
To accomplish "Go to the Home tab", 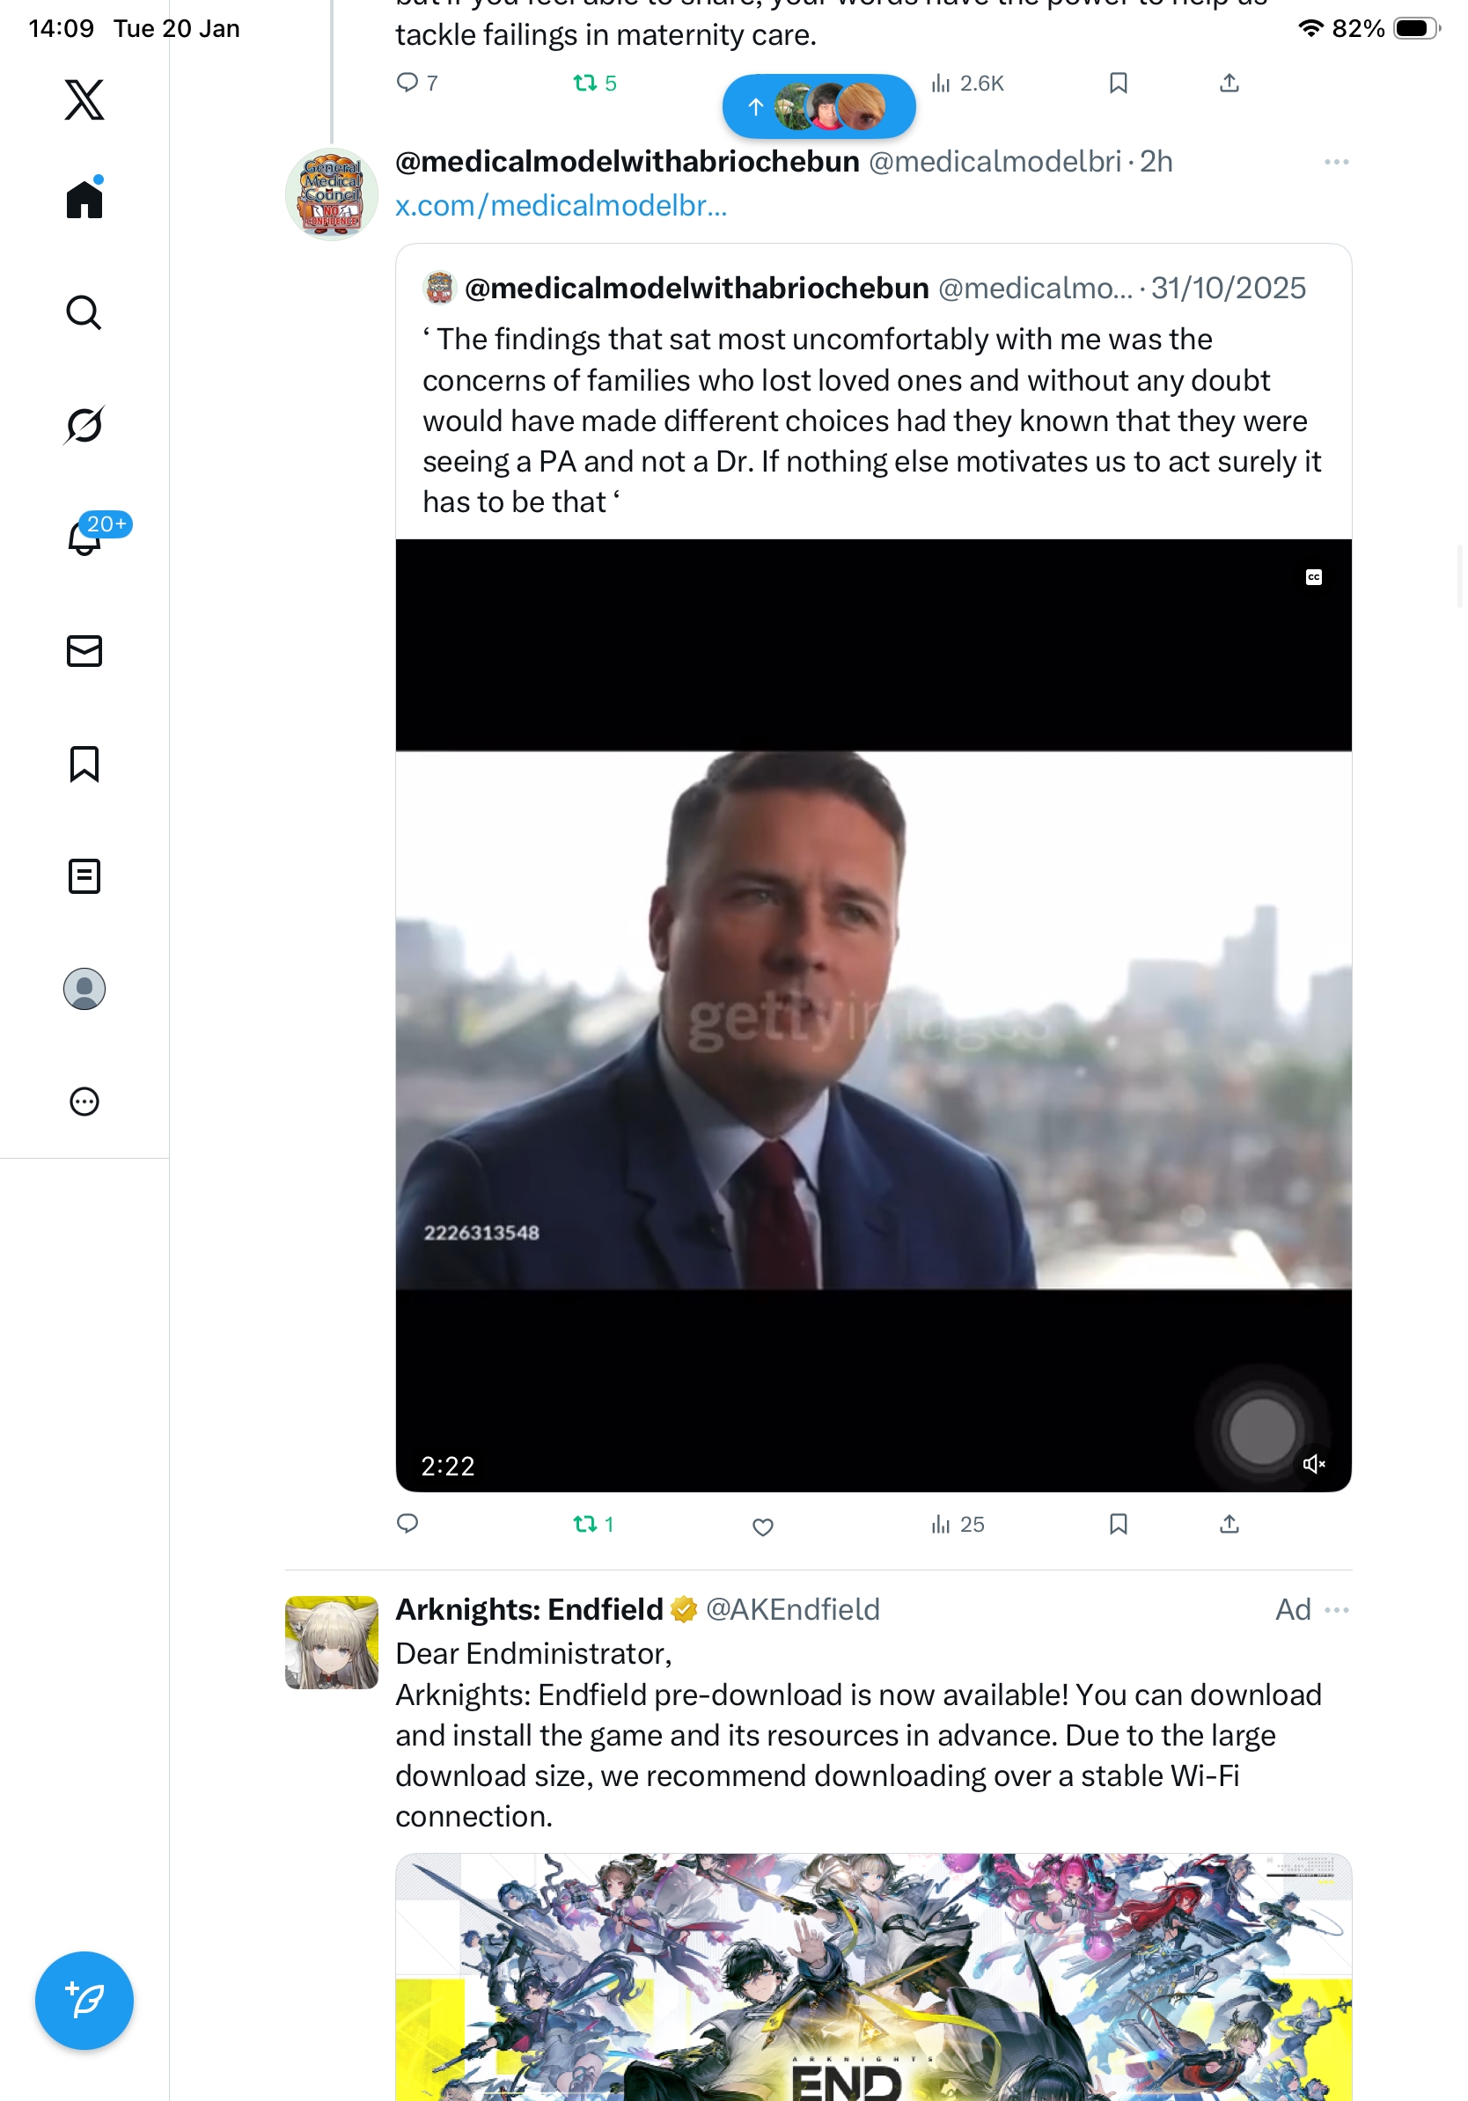I will (84, 200).
